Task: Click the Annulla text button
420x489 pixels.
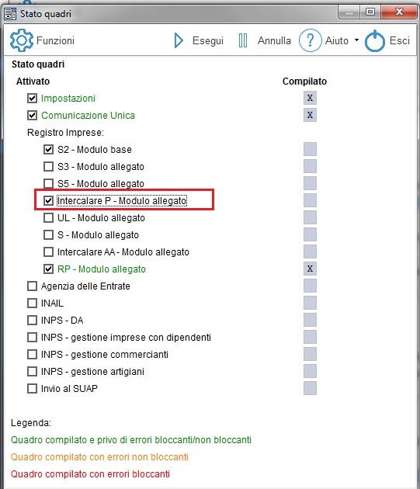Action: pyautogui.click(x=274, y=40)
